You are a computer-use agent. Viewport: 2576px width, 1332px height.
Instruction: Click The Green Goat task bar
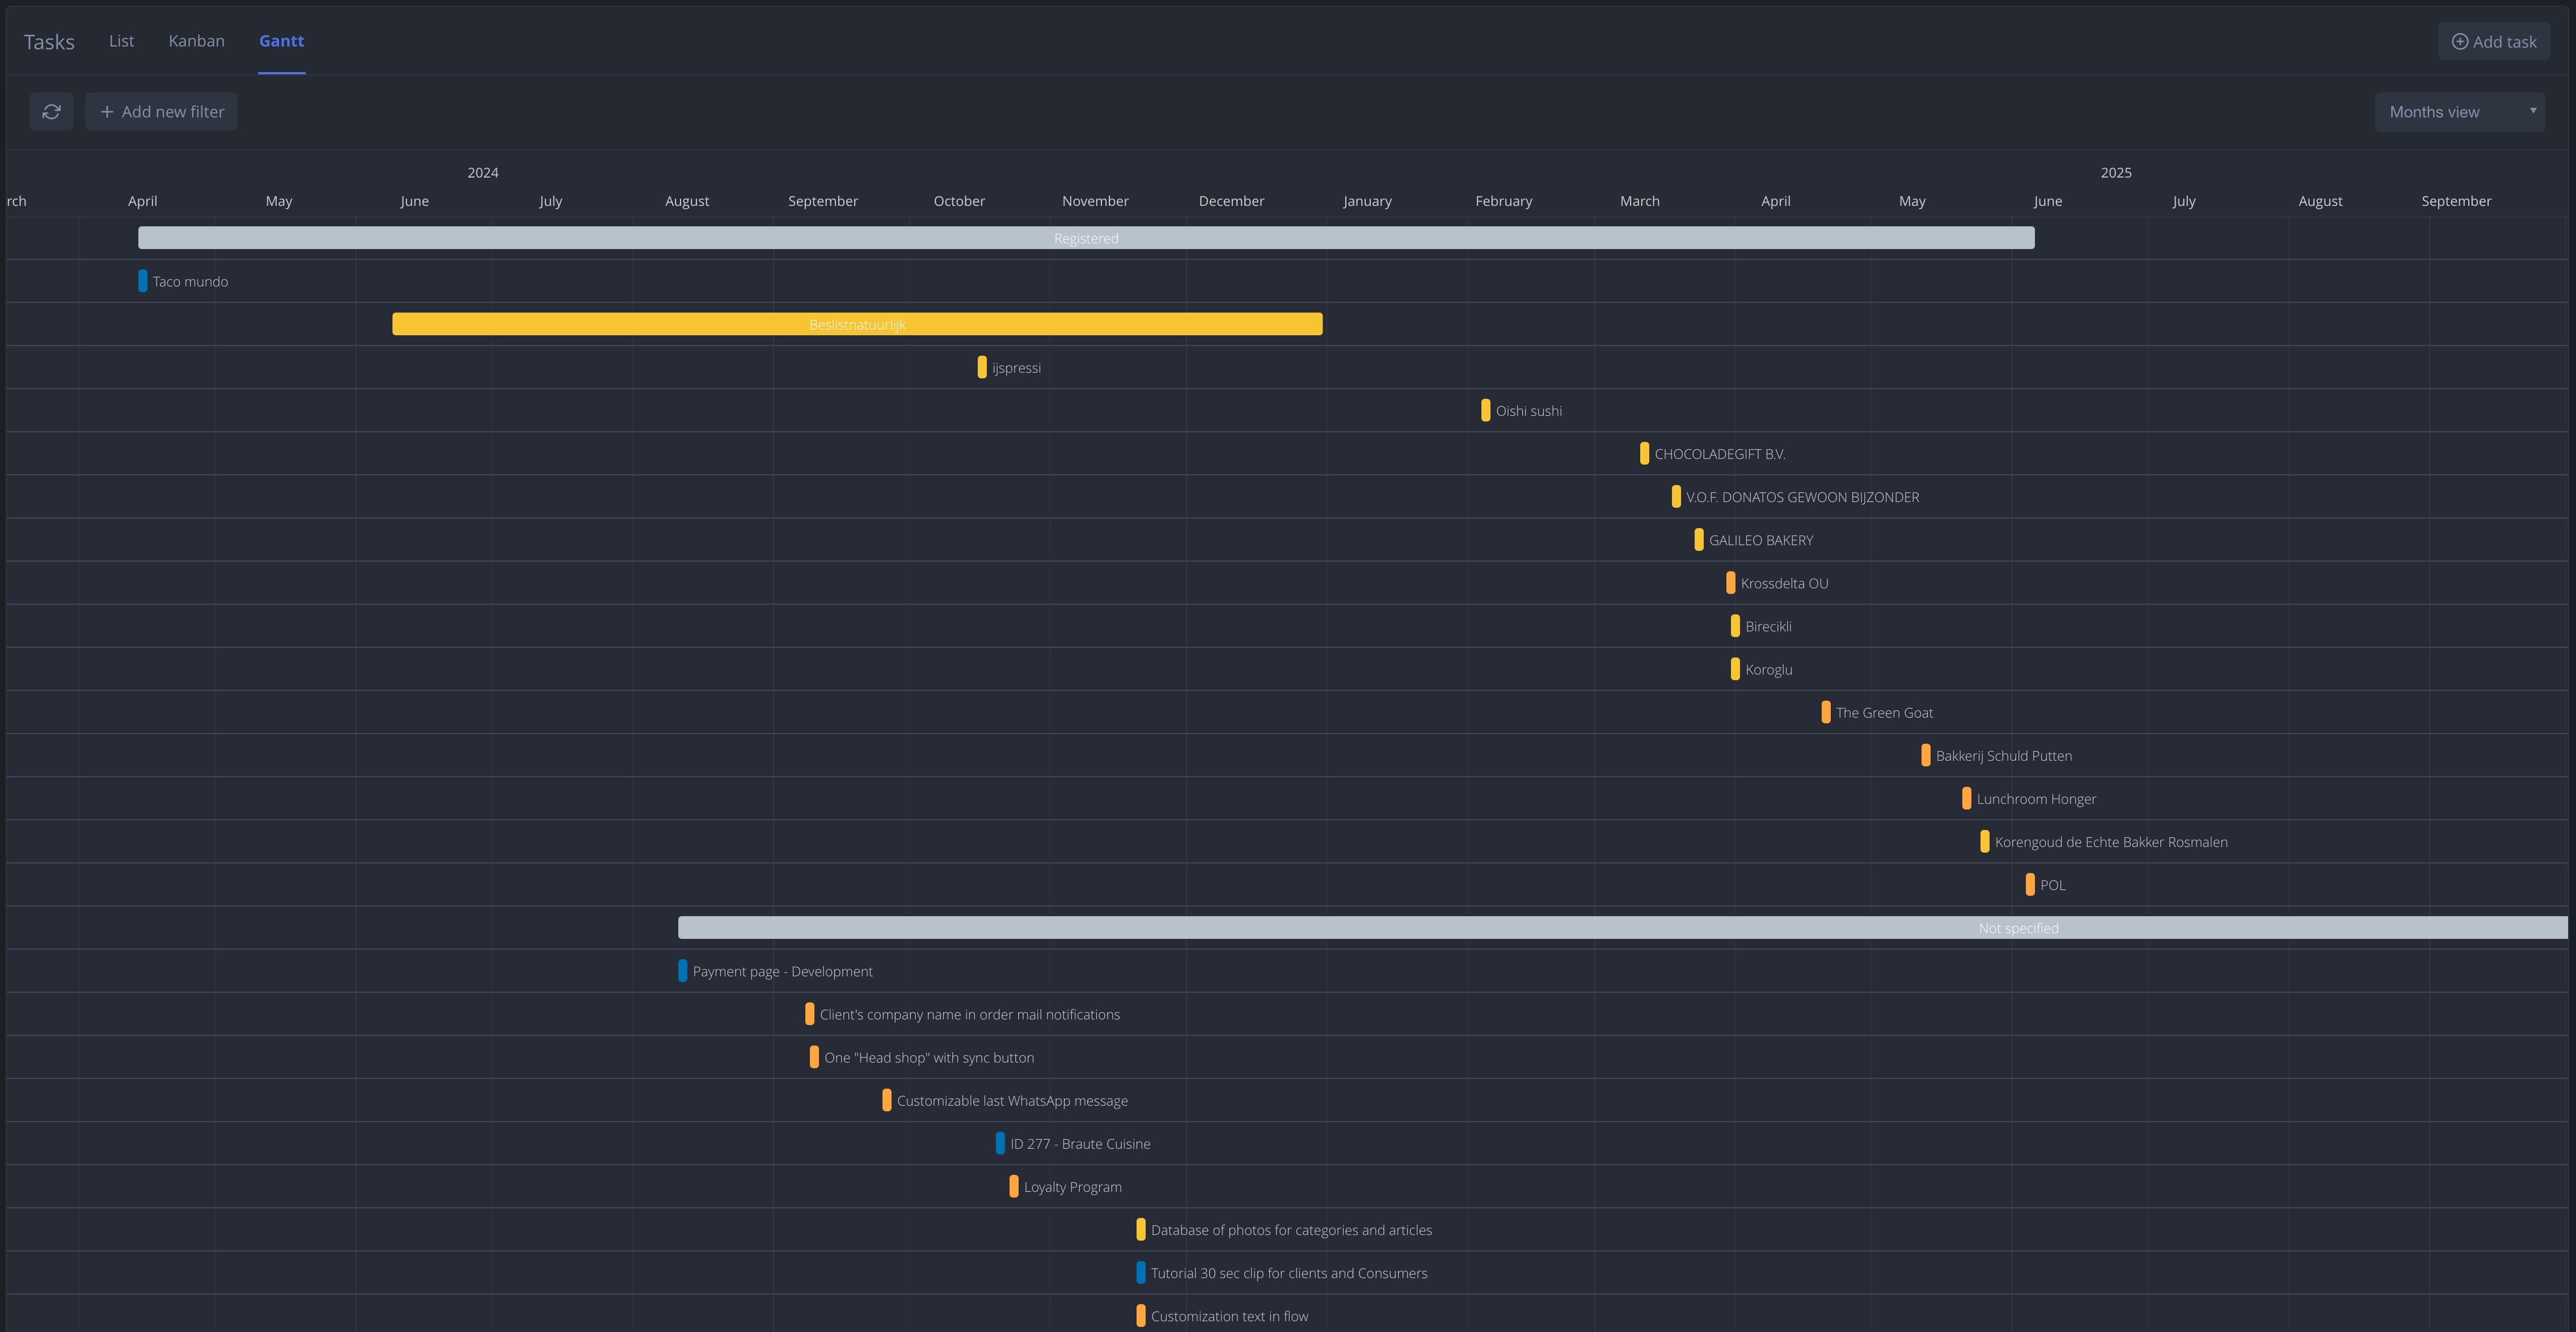[x=1826, y=712]
